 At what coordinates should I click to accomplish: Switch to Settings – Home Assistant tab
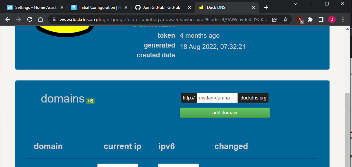[35, 7]
